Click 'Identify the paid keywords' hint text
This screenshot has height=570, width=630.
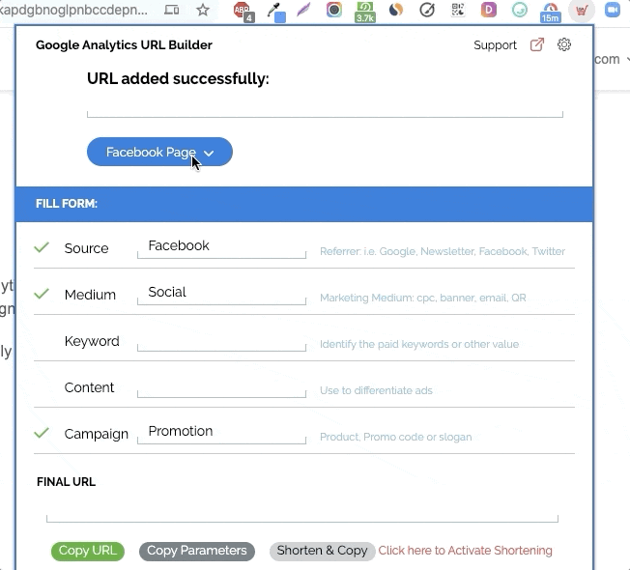point(419,344)
